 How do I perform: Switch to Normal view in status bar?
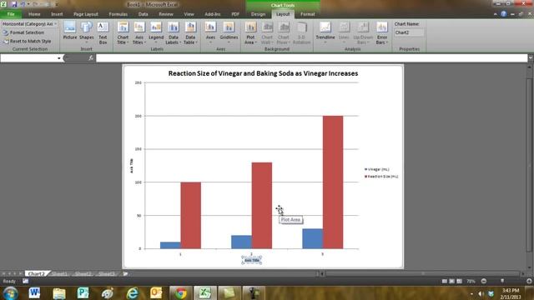(x=445, y=282)
